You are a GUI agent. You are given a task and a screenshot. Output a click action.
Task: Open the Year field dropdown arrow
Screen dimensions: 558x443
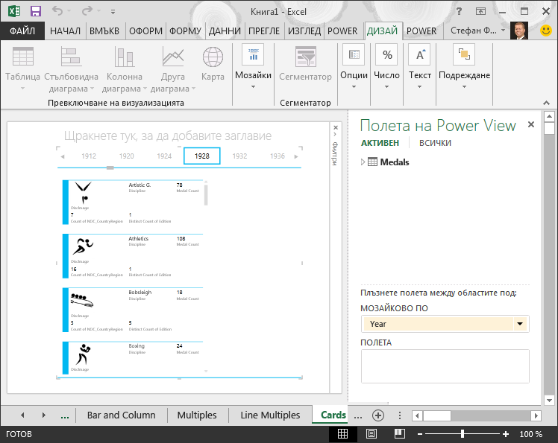[x=520, y=324]
